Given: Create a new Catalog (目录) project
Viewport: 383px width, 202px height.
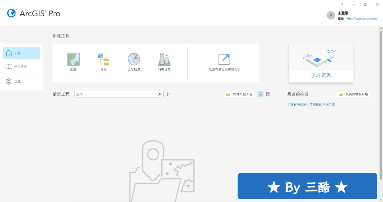Looking at the screenshot, I should tap(104, 62).
